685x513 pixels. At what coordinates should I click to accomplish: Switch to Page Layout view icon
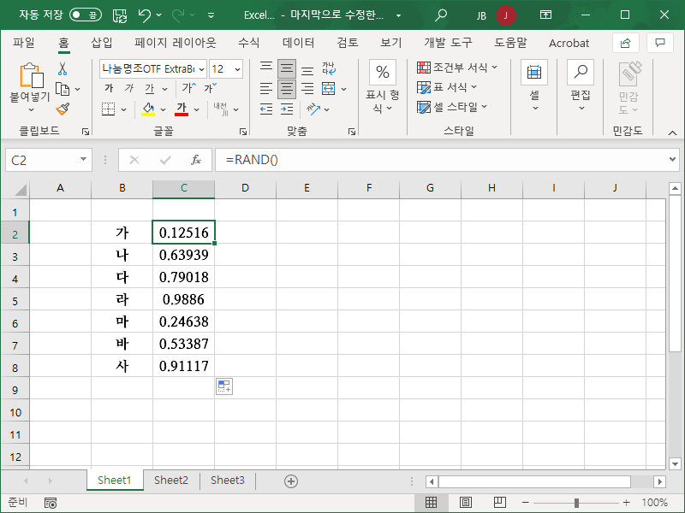[x=466, y=503]
